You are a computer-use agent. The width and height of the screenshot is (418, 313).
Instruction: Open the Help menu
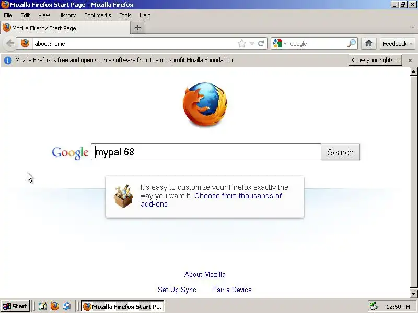click(145, 15)
